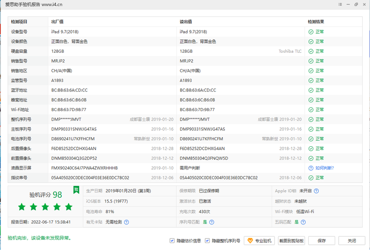This screenshot has width=370, height=250.
Task: Open help icon next to 序列号匹配
Action: pyautogui.click(x=212, y=222)
